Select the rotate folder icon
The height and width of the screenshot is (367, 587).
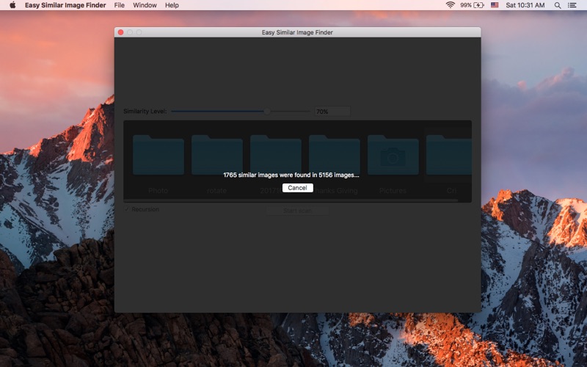[217, 155]
